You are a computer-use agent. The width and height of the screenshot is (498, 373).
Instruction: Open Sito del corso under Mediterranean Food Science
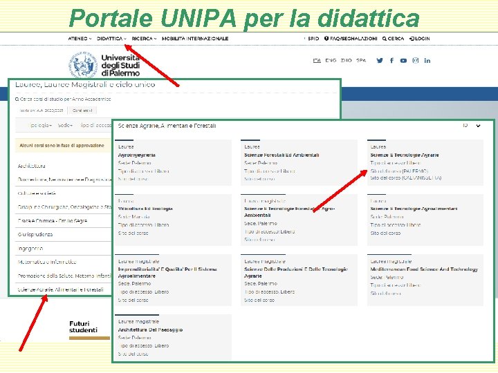(x=385, y=294)
